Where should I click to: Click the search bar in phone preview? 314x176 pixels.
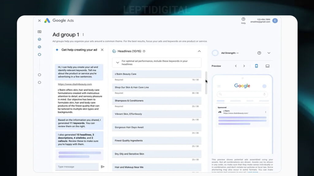point(242,94)
